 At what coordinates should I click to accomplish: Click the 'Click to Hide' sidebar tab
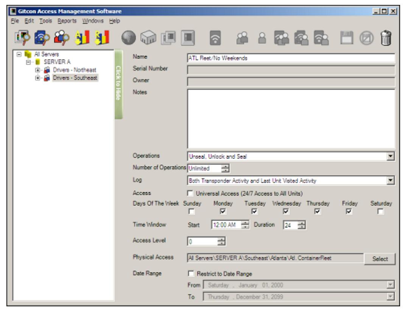pyautogui.click(x=118, y=84)
